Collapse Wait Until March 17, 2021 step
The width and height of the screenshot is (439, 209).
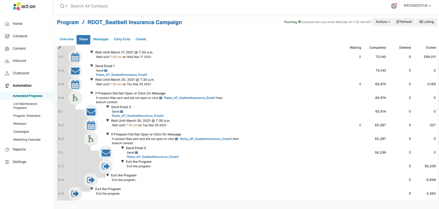(92, 52)
